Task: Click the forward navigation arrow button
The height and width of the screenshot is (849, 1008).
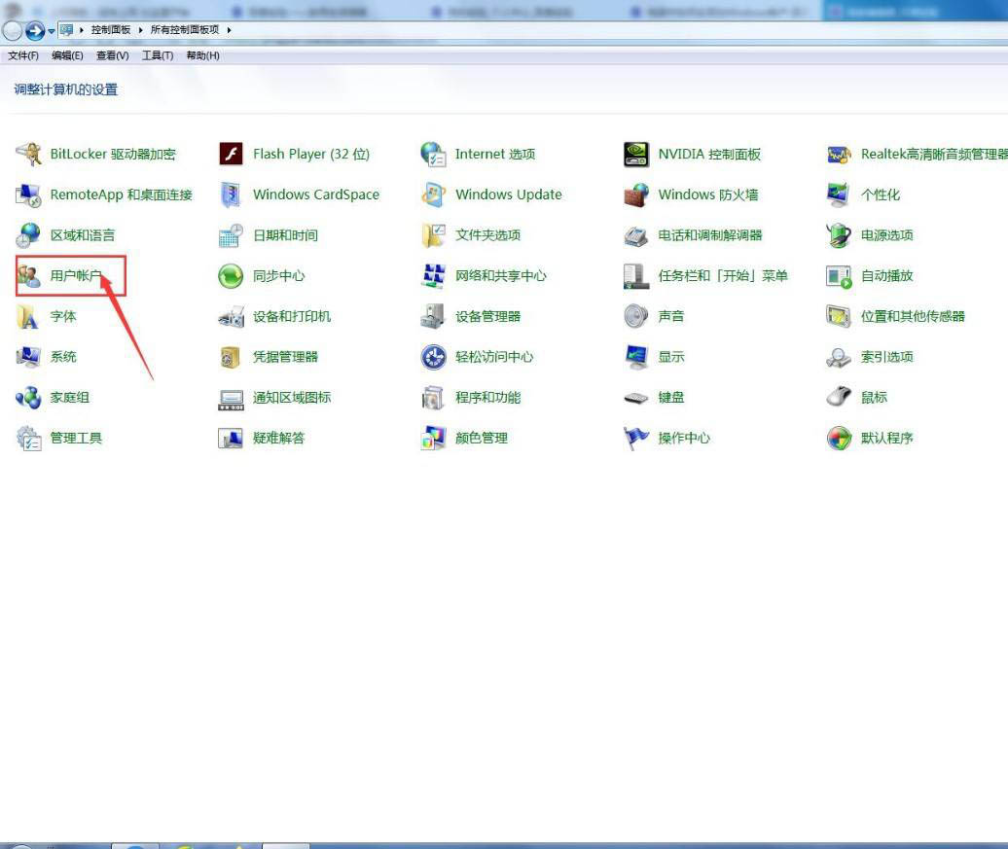Action: click(x=35, y=30)
